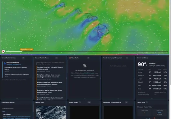The width and height of the screenshot is (171, 119).
Task: Click bottom ellipsis handle of Current Conditions panel
Action: pos(152,98)
